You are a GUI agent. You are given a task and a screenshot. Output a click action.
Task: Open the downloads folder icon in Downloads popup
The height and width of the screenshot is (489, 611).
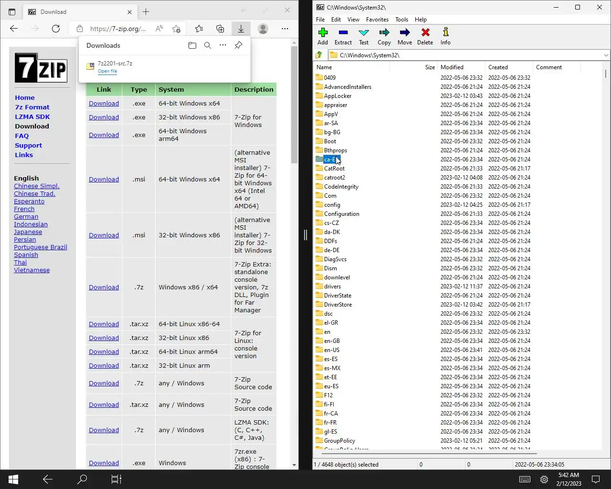pos(192,45)
